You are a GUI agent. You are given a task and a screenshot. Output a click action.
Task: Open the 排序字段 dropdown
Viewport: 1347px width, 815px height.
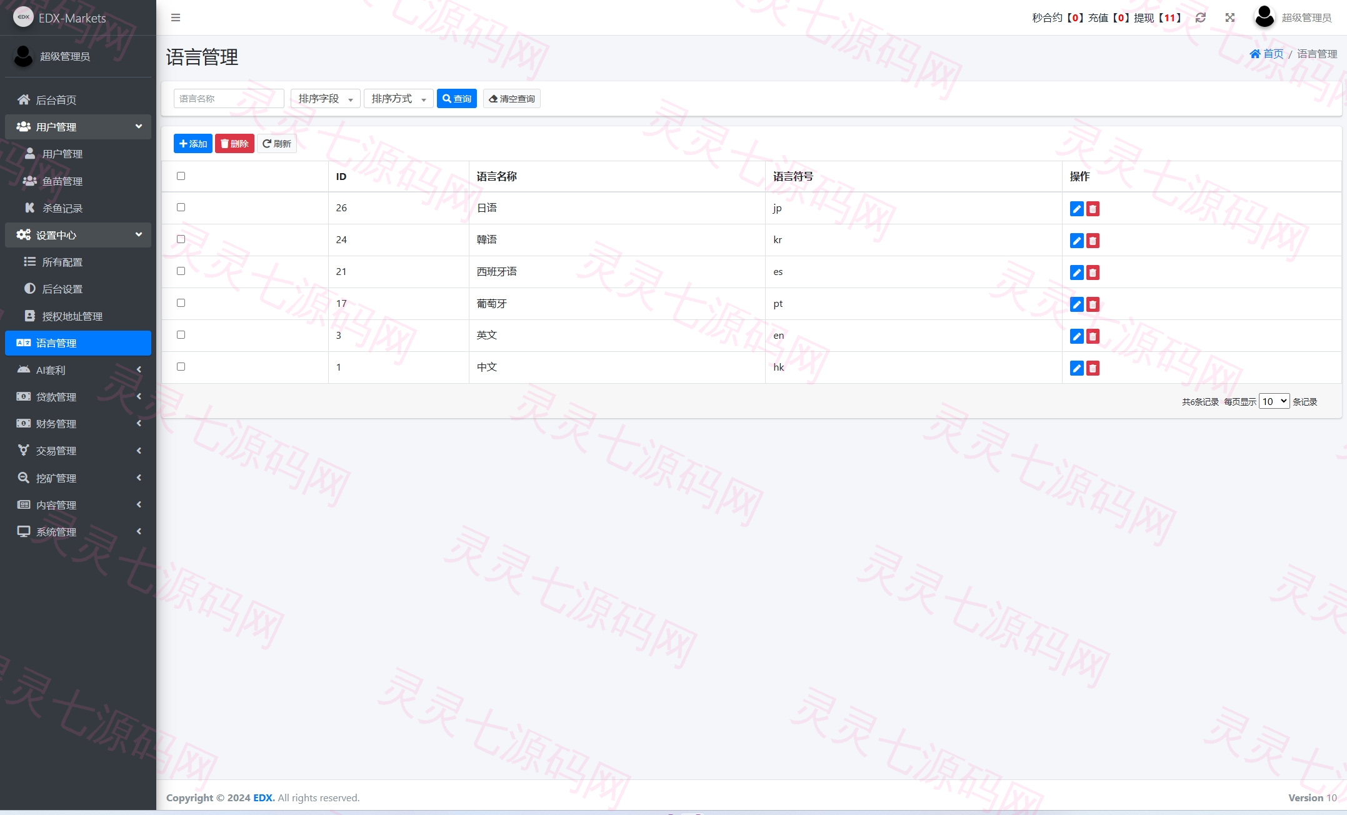point(325,99)
